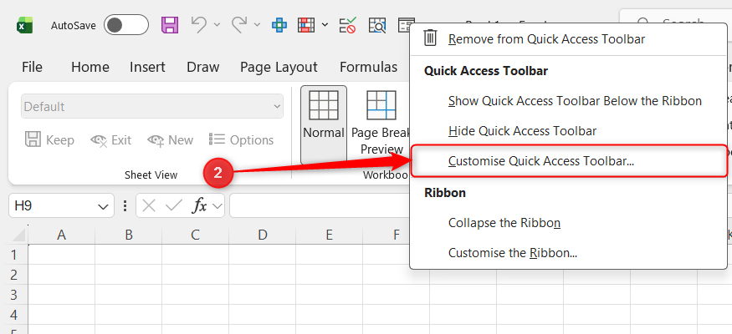Click the Quick Access Toolbar menu heading
Screen dimensions: 732x334
click(485, 71)
